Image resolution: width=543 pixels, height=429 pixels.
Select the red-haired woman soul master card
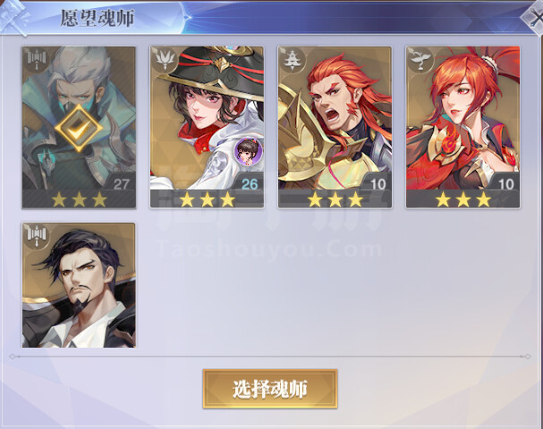tap(463, 127)
